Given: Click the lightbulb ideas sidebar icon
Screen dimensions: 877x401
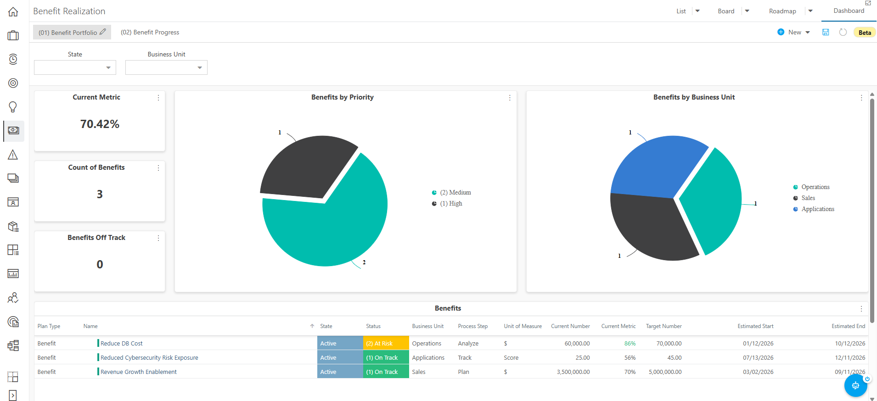Looking at the screenshot, I should click(x=13, y=107).
